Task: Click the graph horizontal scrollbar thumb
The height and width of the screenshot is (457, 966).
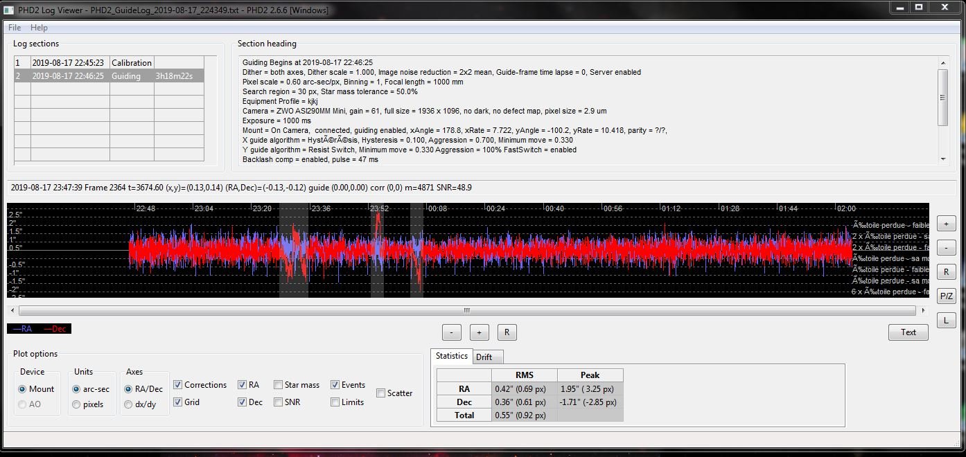Action: [x=466, y=310]
